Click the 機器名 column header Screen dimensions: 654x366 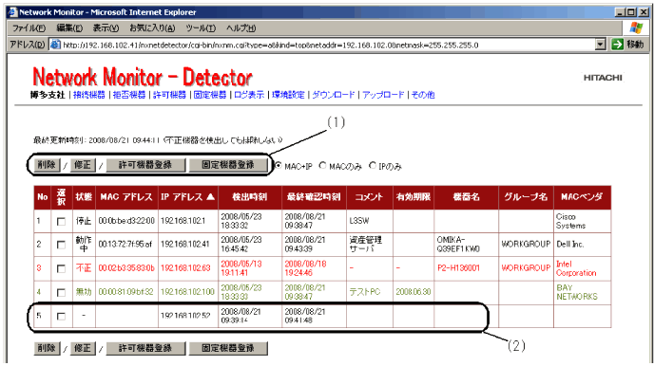[467, 197]
